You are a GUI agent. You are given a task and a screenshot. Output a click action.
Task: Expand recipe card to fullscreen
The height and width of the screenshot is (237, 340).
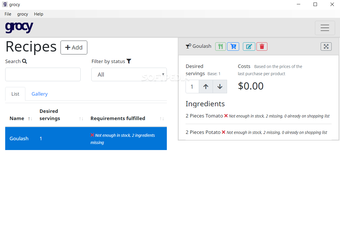click(x=326, y=46)
